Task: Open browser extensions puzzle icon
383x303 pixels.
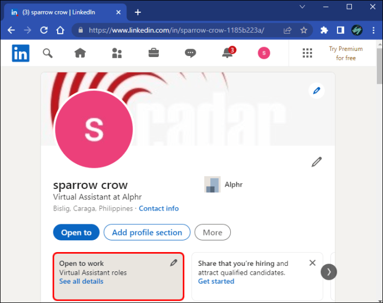Action: point(324,30)
